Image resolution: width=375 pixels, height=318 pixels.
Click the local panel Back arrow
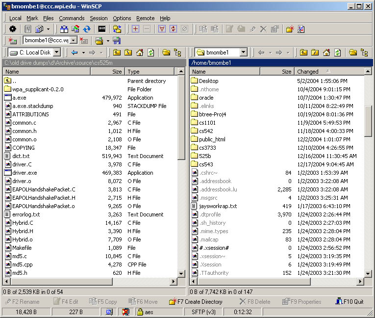(75, 53)
